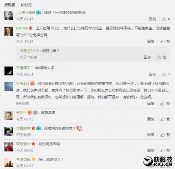
Task: Open _大表哥666's avatar thumbnail
Action: click(9, 16)
